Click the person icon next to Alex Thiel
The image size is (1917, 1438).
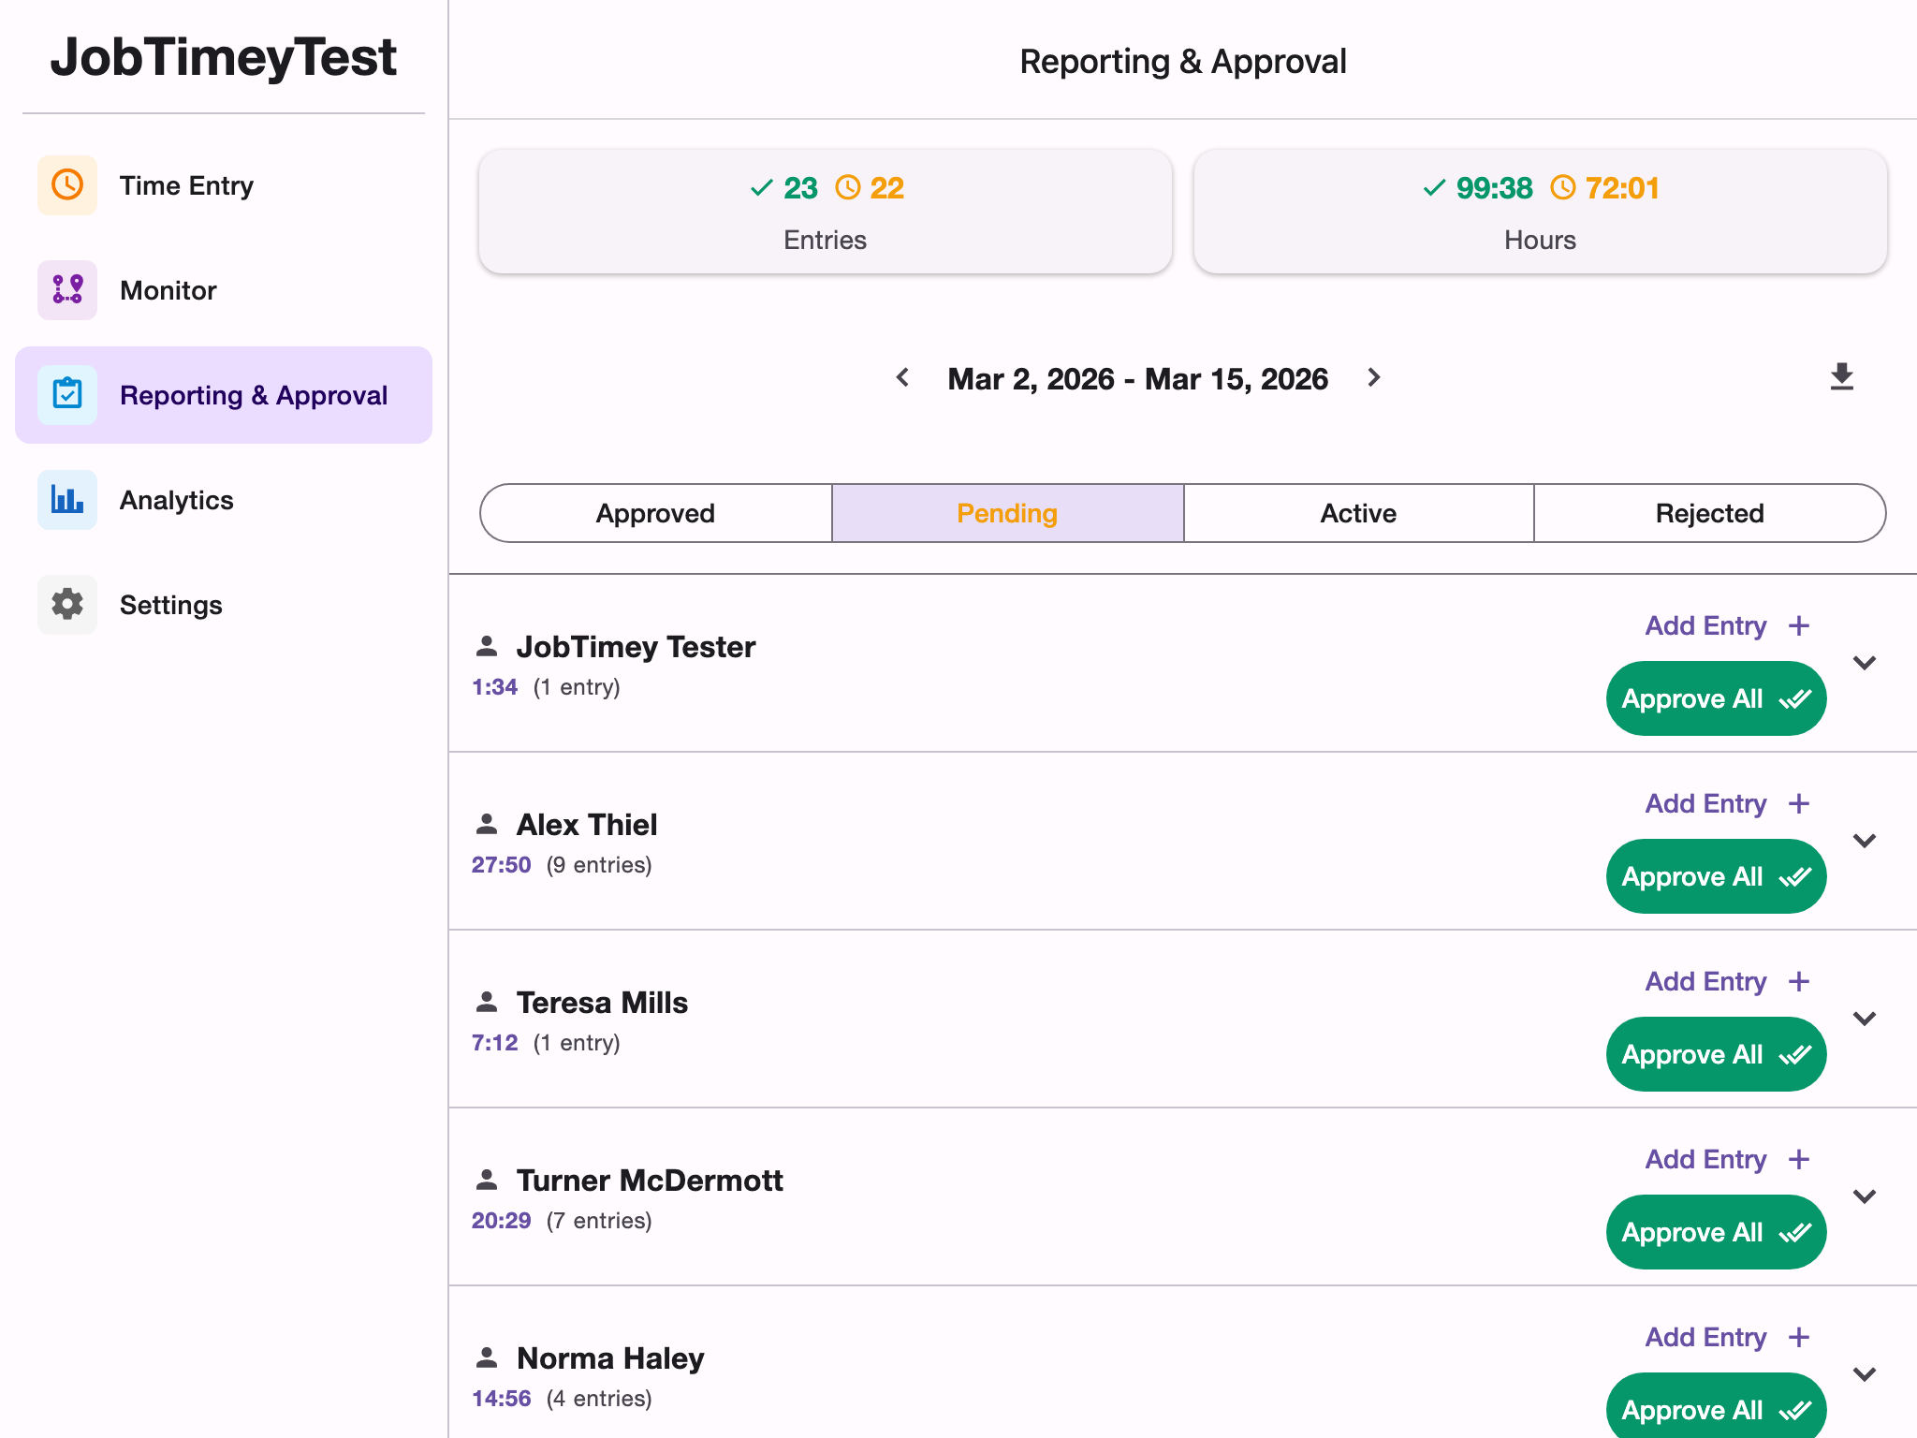[489, 824]
